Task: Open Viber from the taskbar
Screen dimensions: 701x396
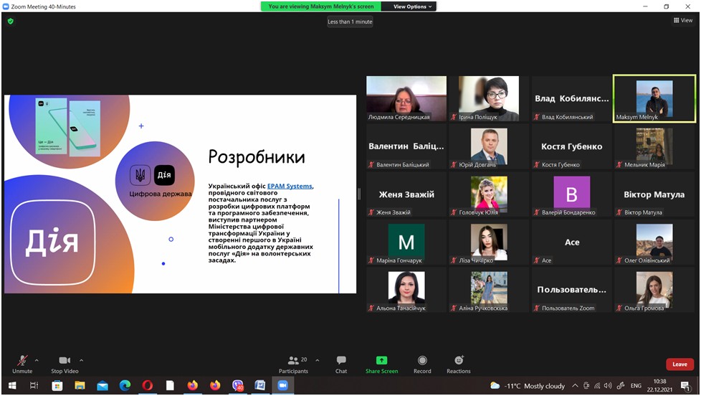Action: pyautogui.click(x=237, y=386)
